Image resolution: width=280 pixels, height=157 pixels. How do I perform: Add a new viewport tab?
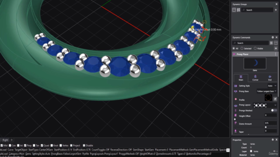pyautogui.click(x=12, y=140)
